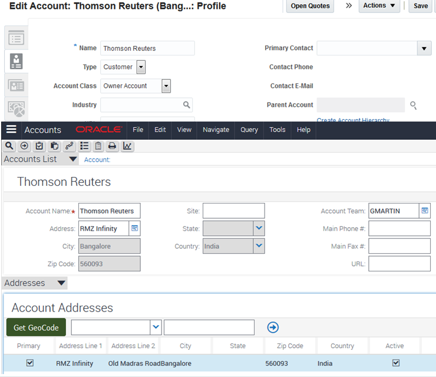Open the Tools menu

(278, 130)
